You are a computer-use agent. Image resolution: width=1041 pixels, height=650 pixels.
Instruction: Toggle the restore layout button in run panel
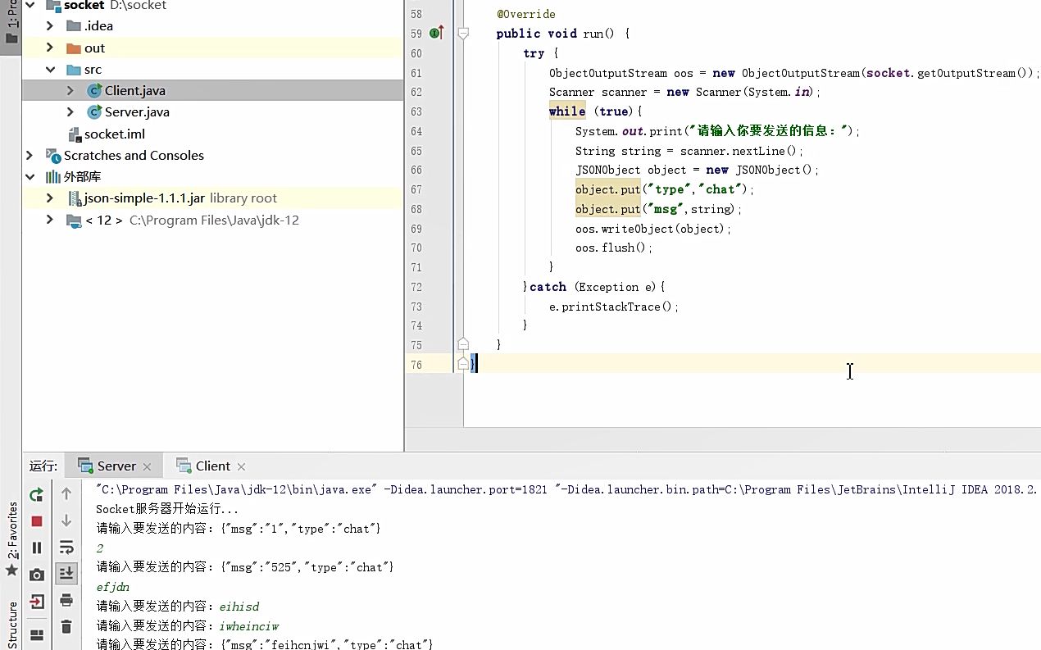click(36, 634)
